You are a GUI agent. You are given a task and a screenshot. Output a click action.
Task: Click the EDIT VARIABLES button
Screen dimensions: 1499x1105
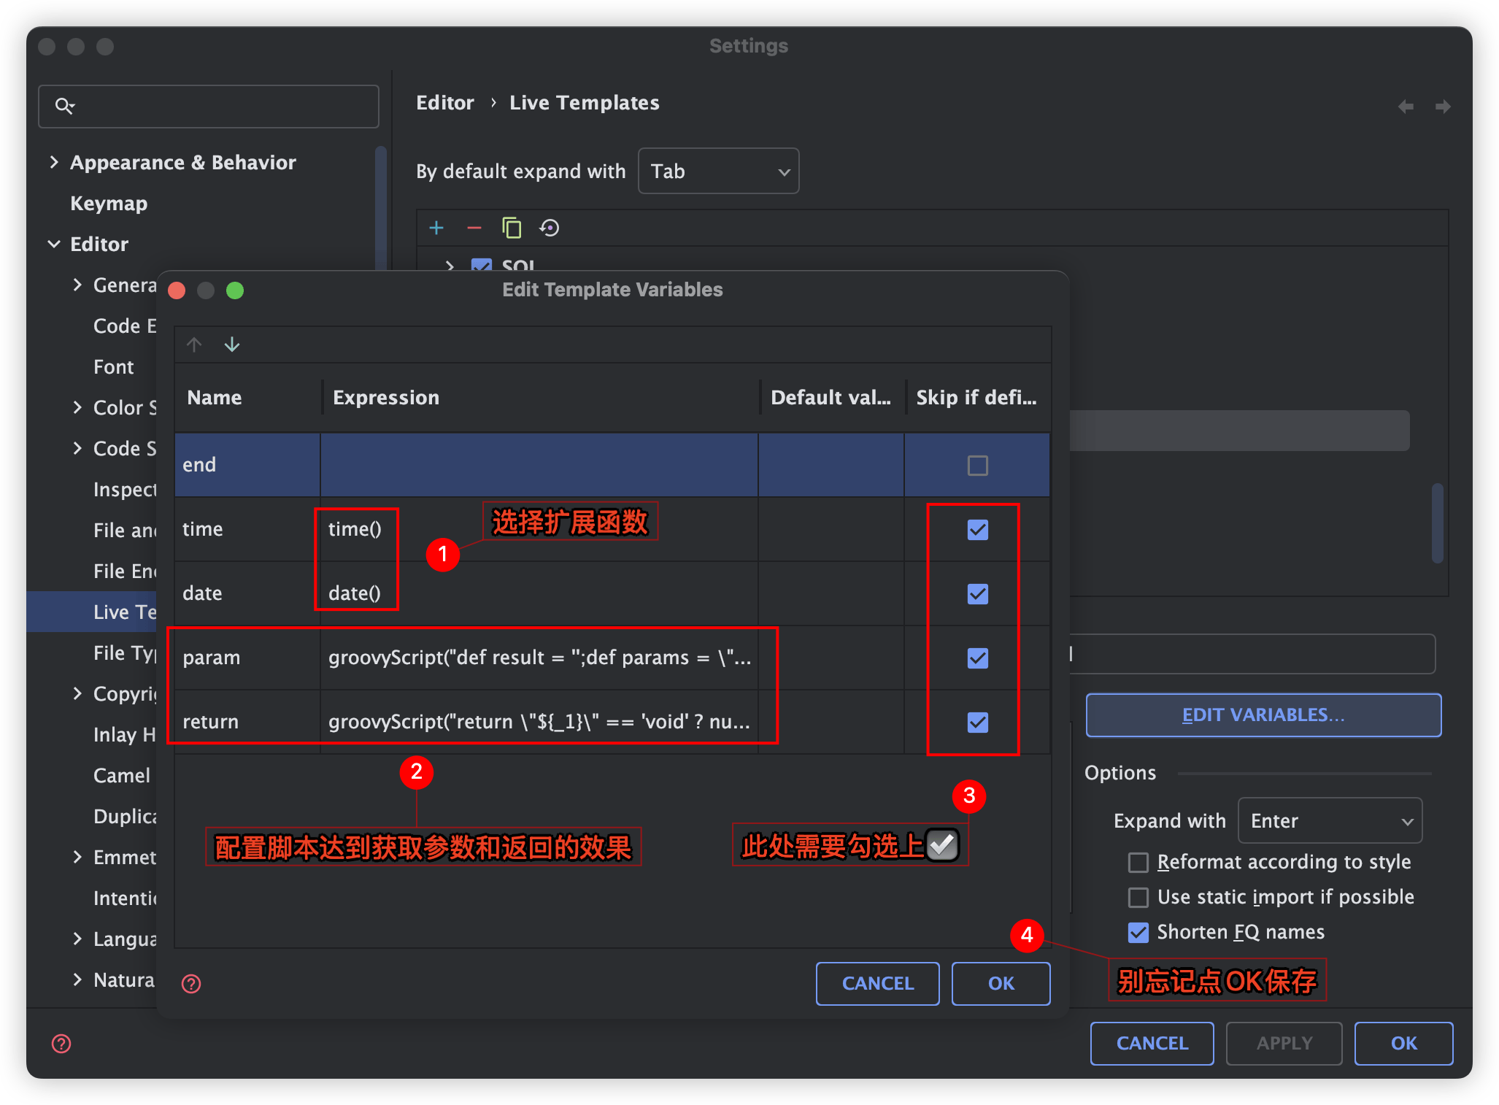tap(1263, 715)
